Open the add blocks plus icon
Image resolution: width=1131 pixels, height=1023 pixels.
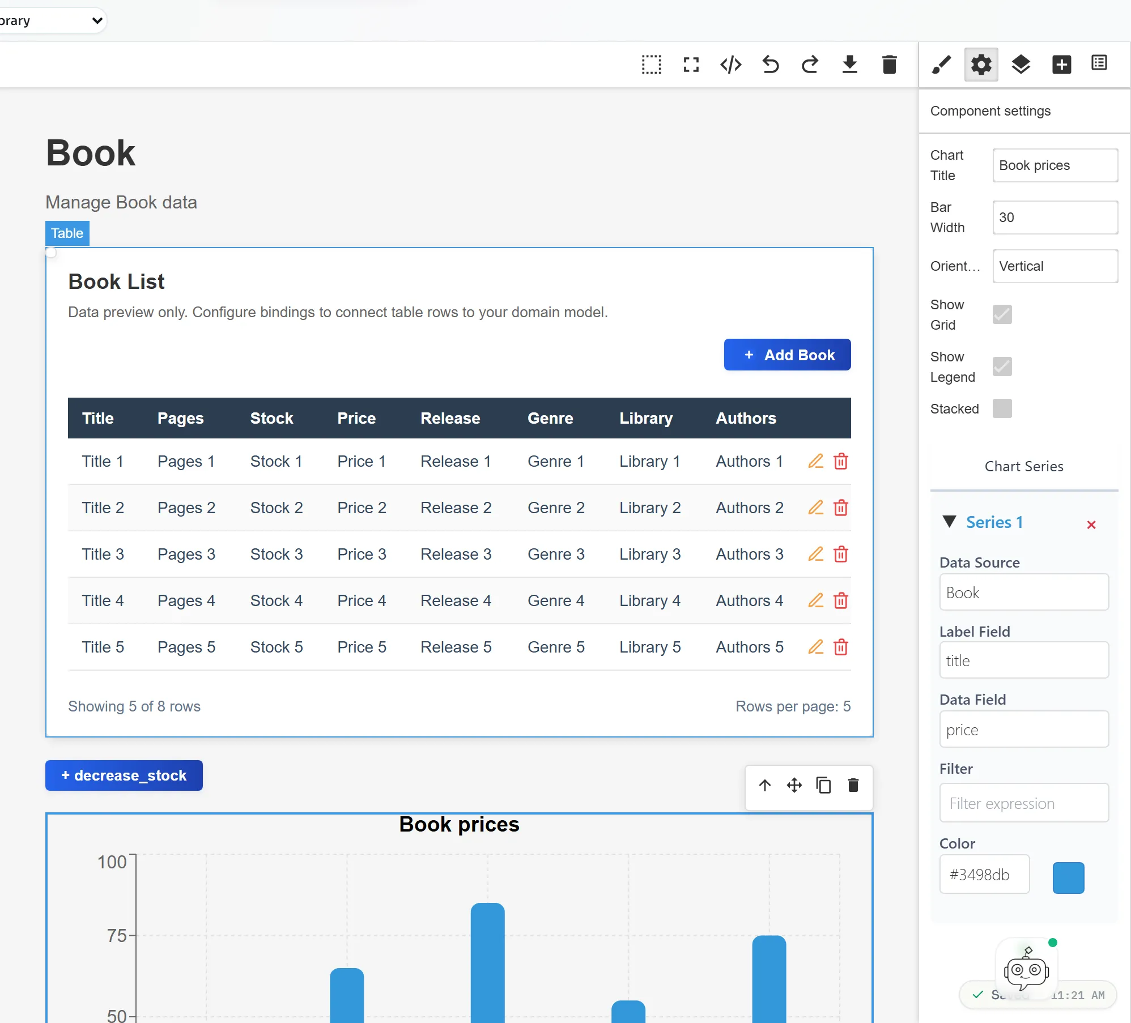[x=1061, y=65]
